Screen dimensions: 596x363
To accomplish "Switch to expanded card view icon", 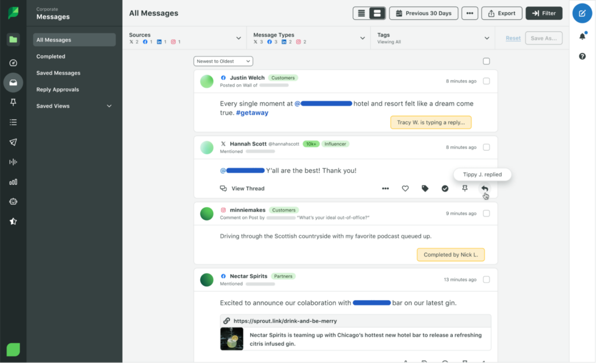I will coord(377,13).
